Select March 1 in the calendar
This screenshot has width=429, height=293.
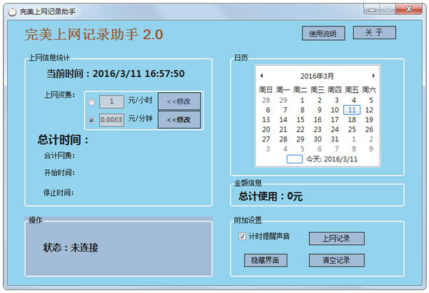tap(302, 100)
